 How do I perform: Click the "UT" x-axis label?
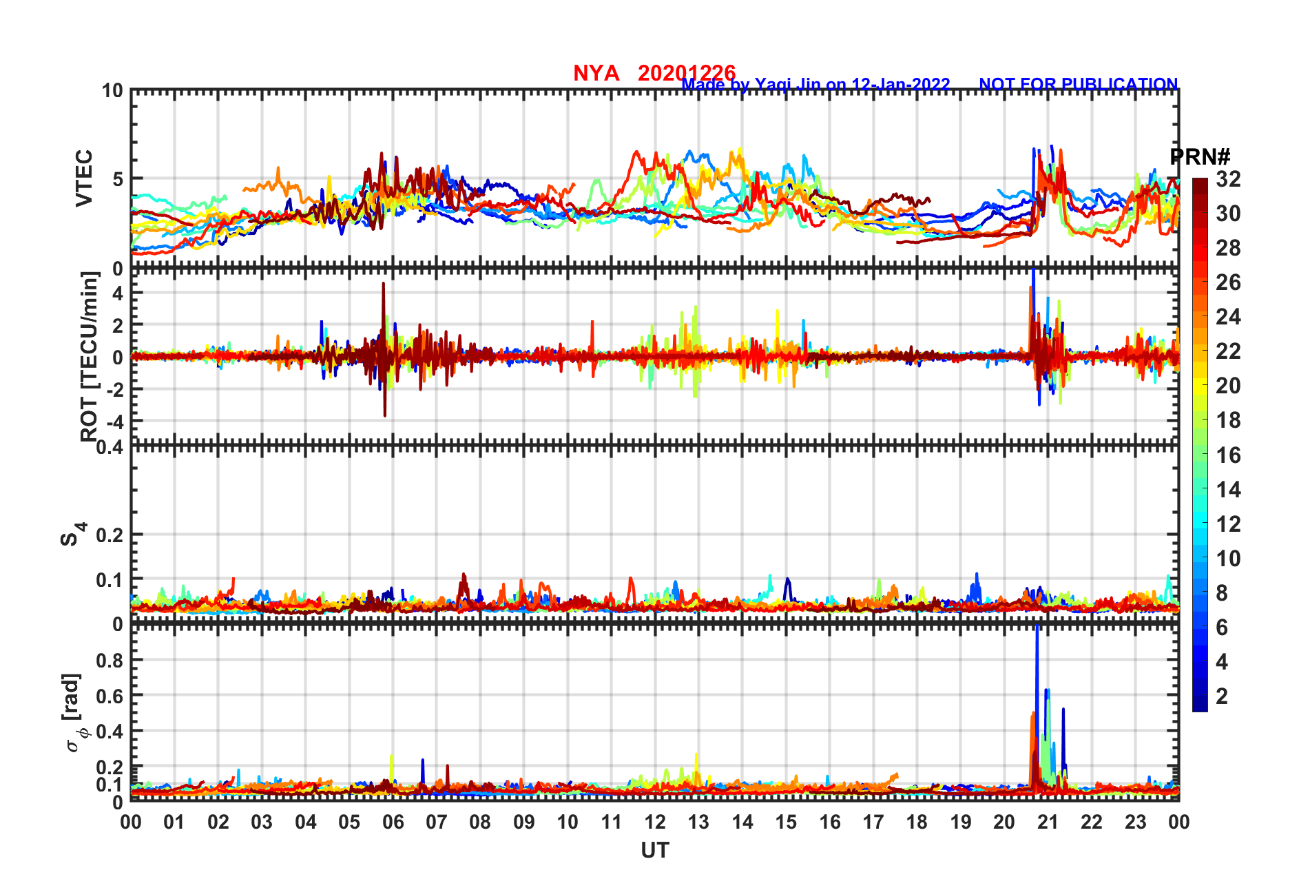(655, 851)
